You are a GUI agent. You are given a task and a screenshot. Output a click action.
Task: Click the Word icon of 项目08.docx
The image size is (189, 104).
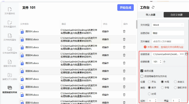point(22,87)
